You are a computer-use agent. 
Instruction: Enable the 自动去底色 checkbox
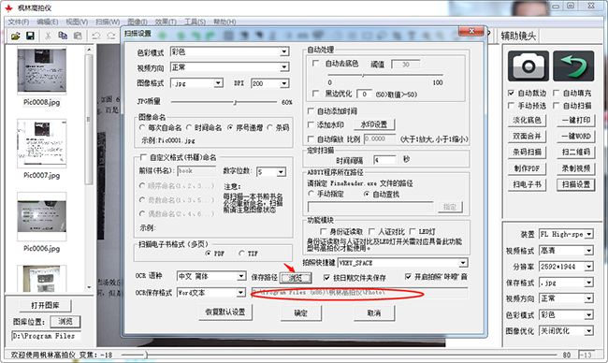[x=315, y=64]
